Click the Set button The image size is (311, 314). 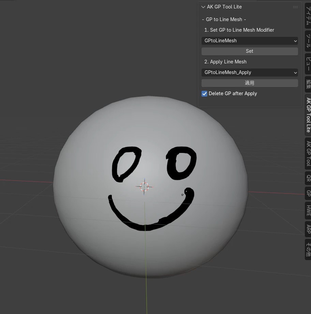(250, 51)
